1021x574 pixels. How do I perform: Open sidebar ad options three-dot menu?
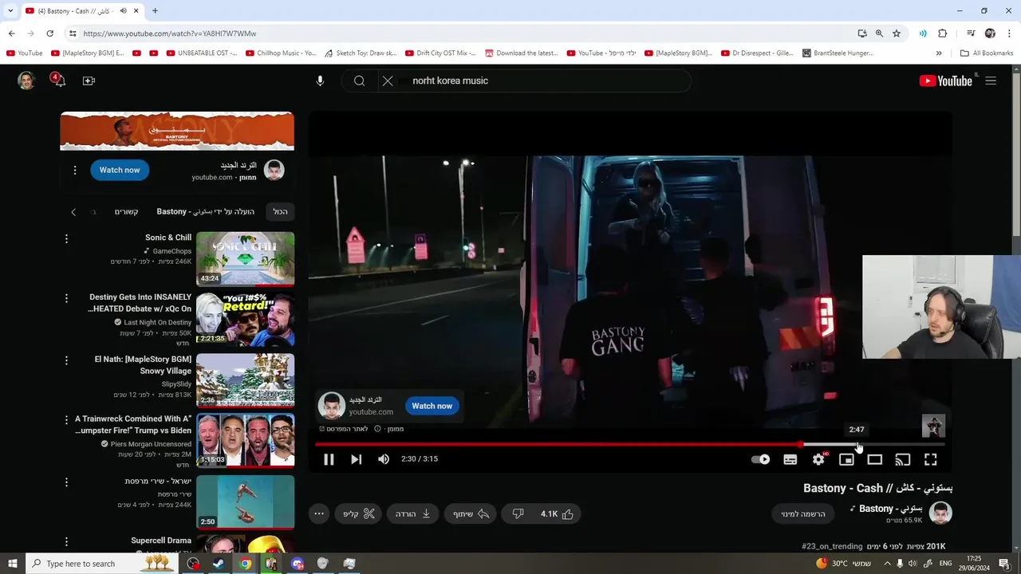(x=75, y=170)
